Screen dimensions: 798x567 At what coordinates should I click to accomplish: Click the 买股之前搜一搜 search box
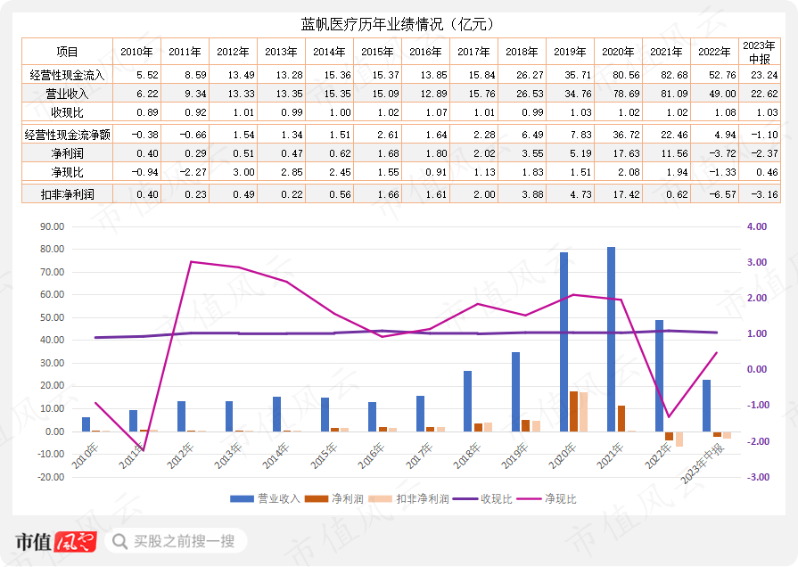click(x=176, y=541)
